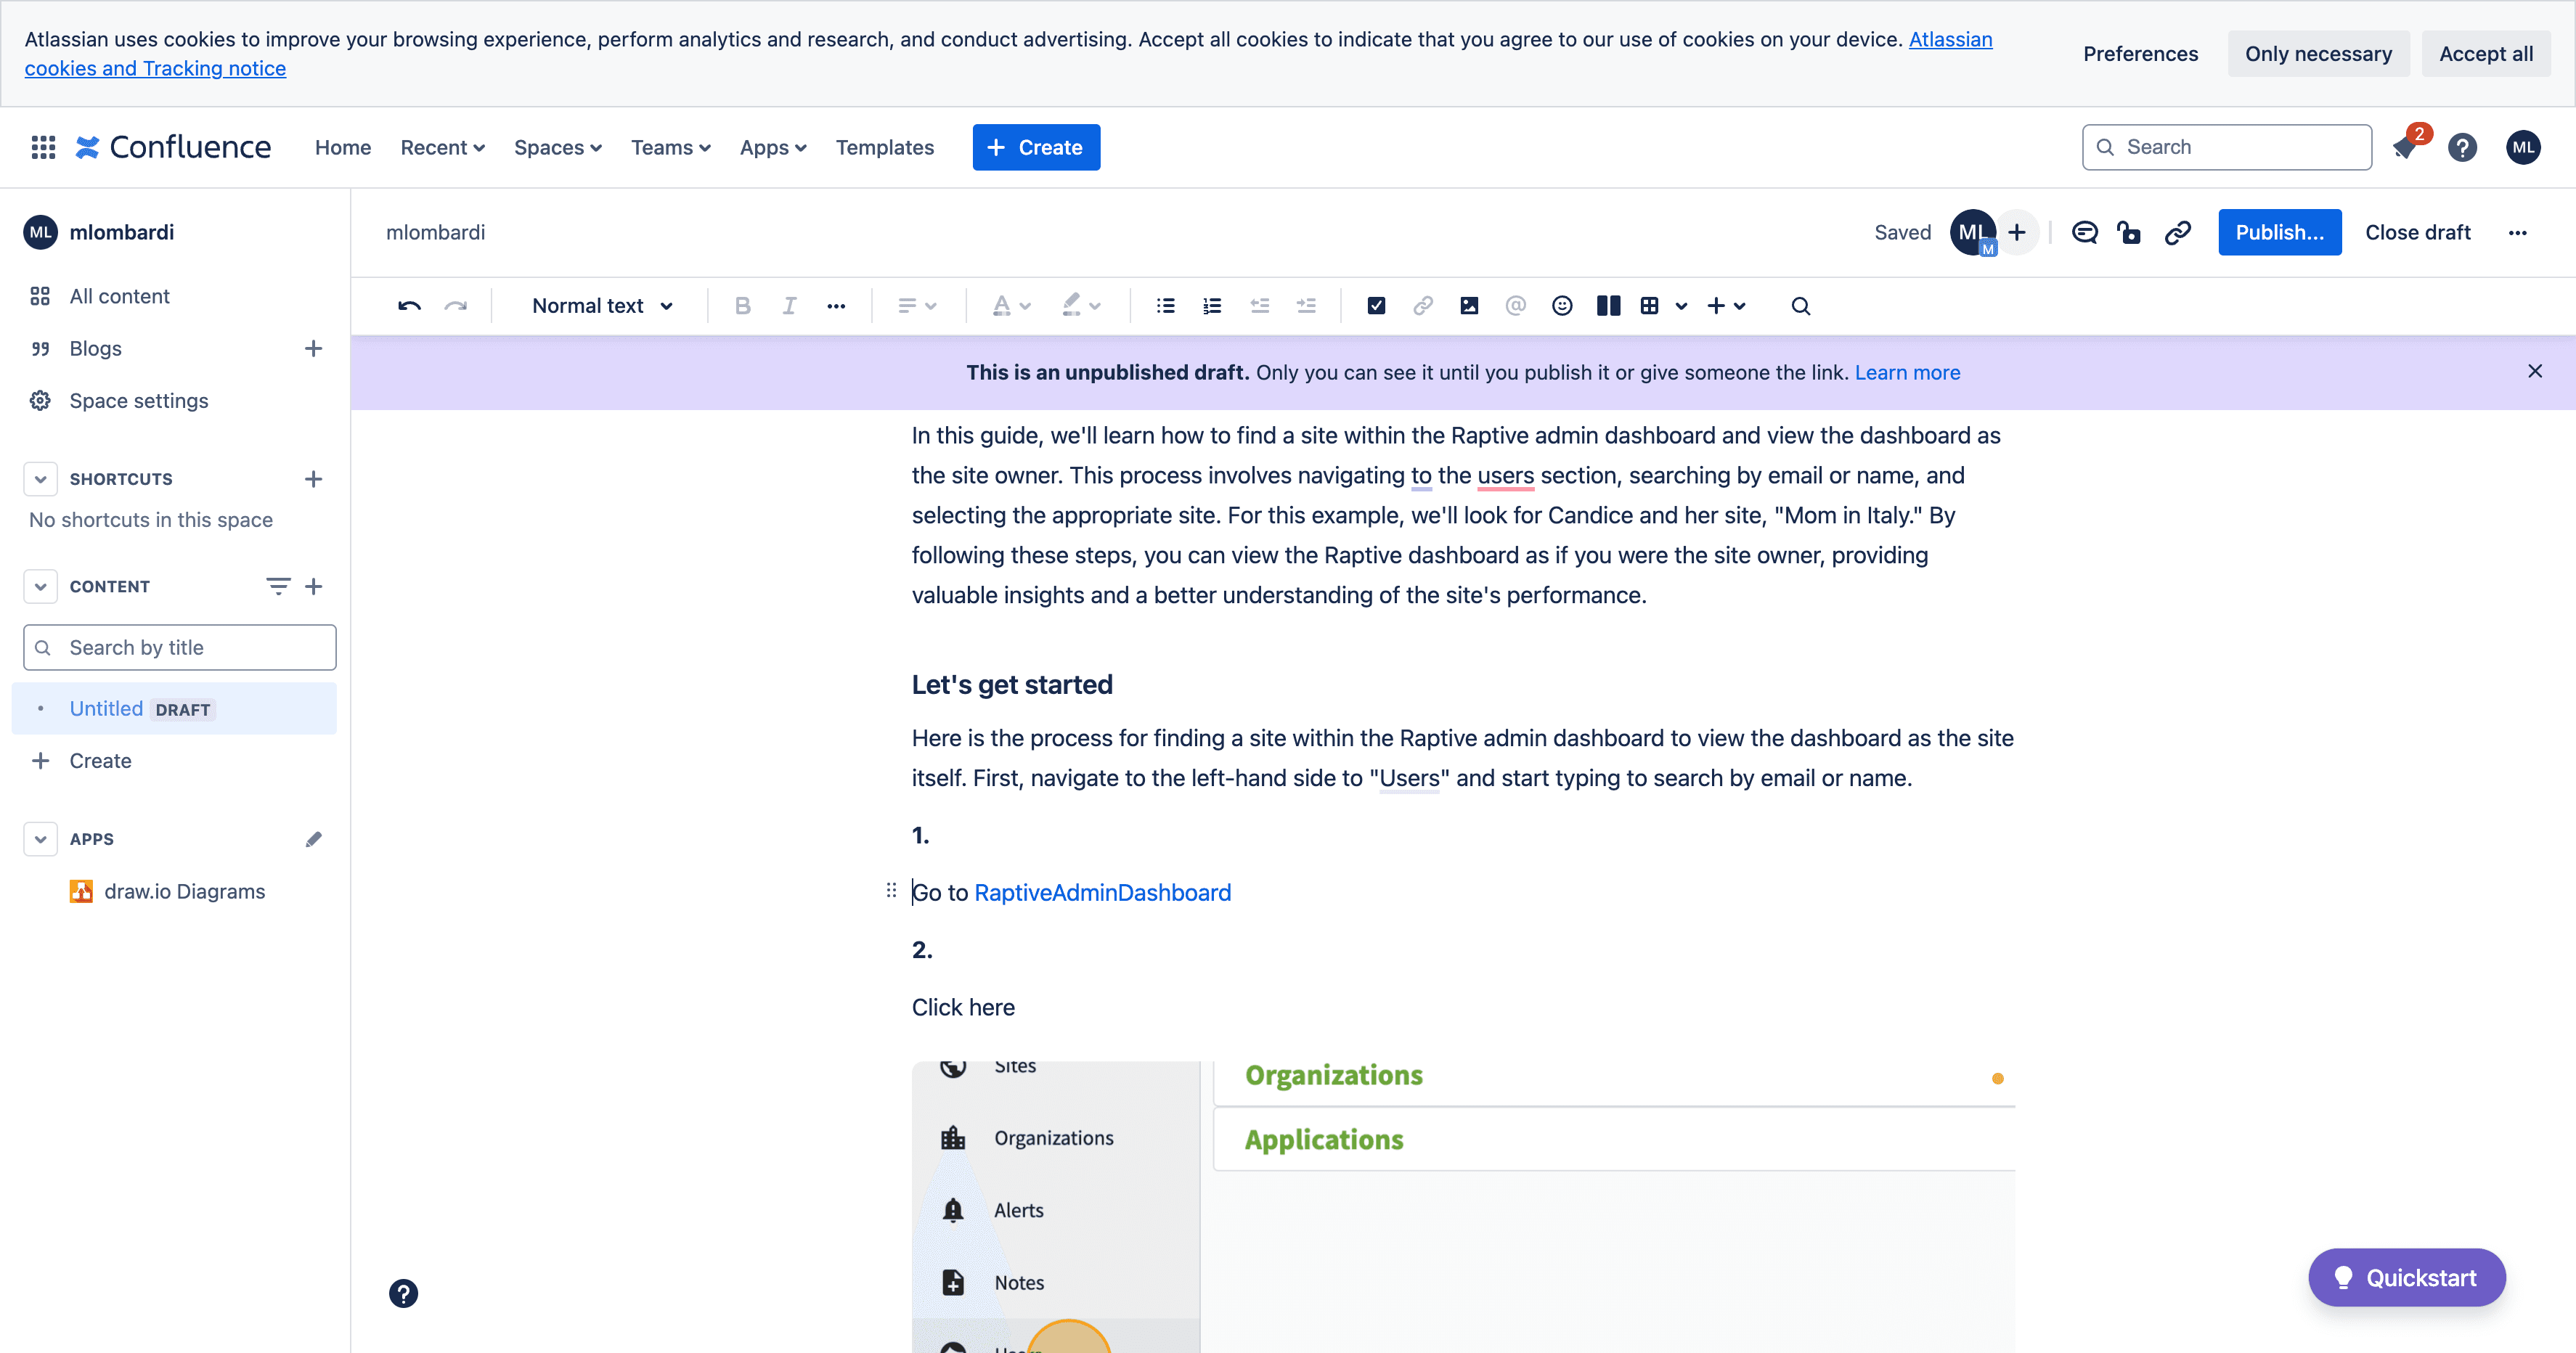Insert an image or file

1469,306
